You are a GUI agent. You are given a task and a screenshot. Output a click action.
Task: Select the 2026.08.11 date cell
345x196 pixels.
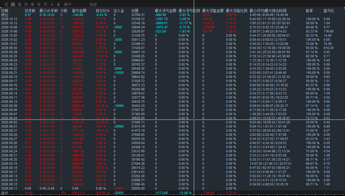(x=9, y=188)
